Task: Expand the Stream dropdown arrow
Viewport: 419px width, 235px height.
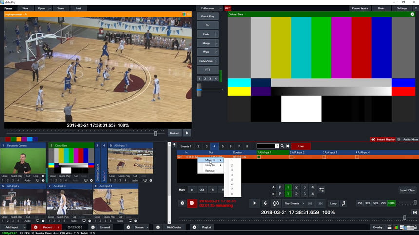Action: 147,227
